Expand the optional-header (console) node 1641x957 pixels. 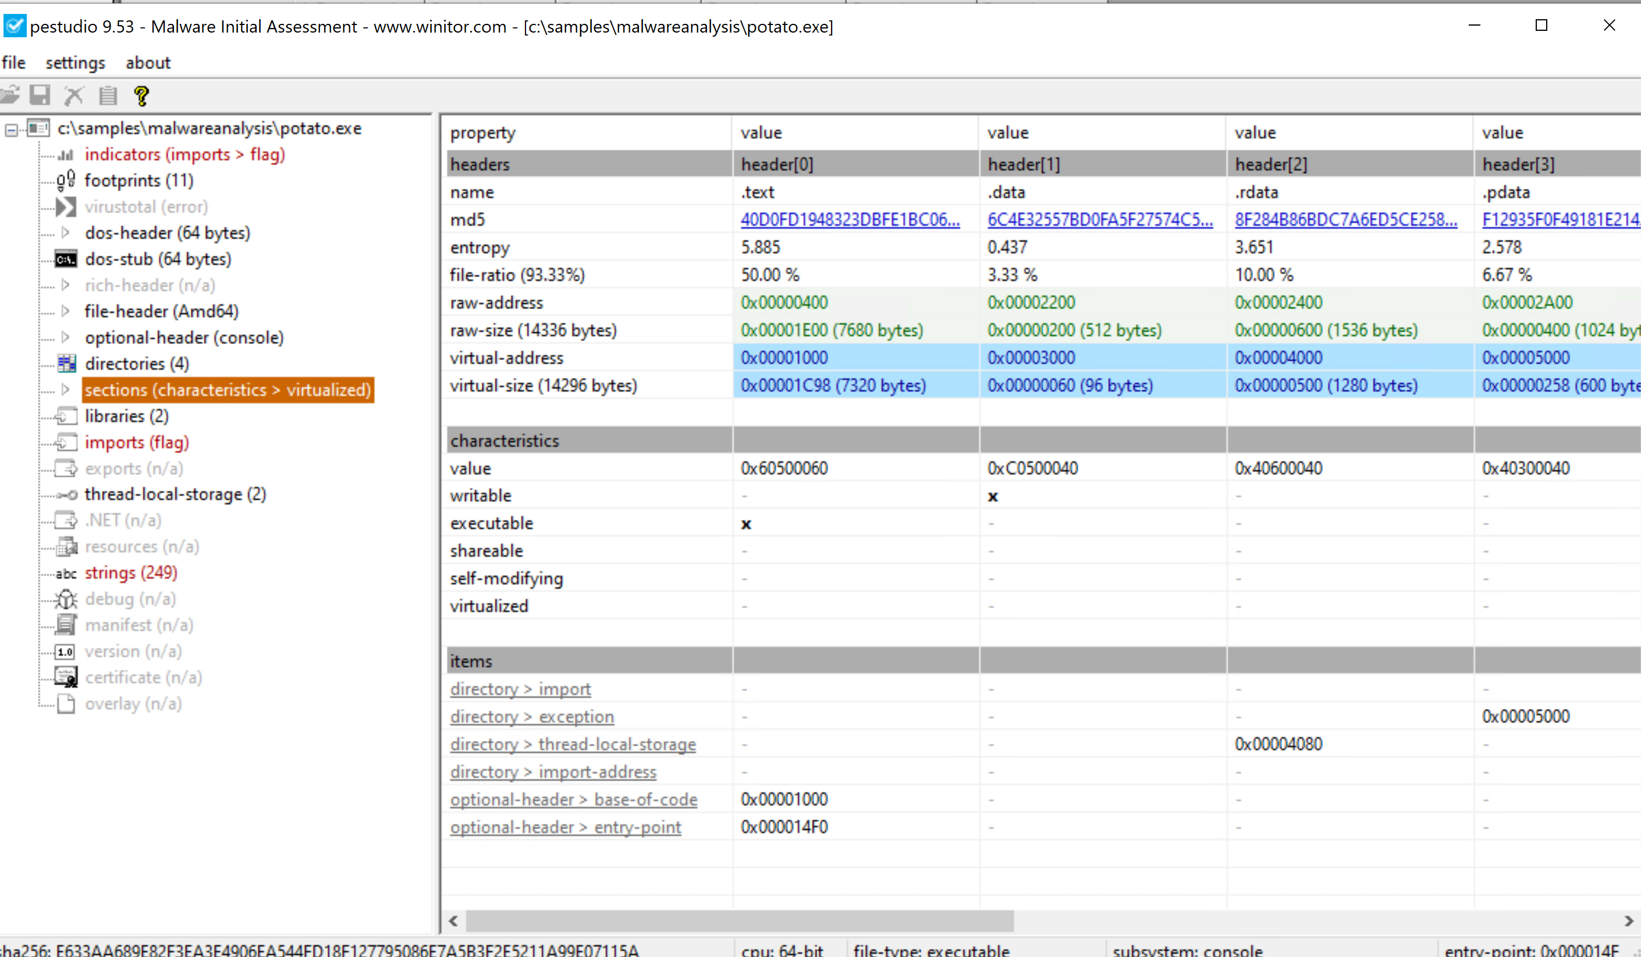[x=66, y=337]
